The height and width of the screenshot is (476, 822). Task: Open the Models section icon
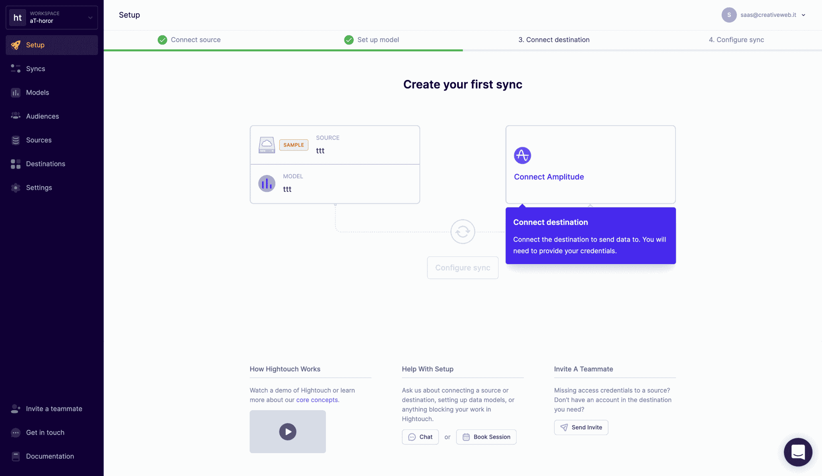click(16, 92)
